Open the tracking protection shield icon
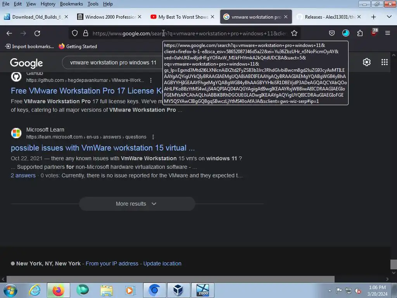 pyautogui.click(x=75, y=33)
